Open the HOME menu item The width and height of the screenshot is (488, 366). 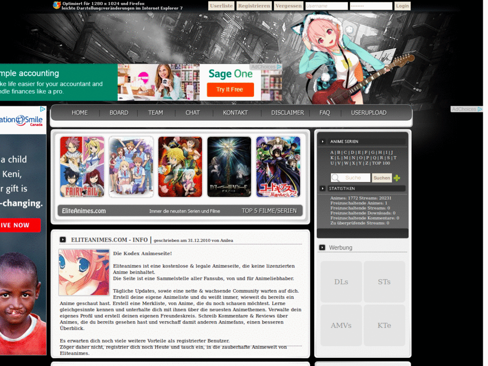pos(80,112)
